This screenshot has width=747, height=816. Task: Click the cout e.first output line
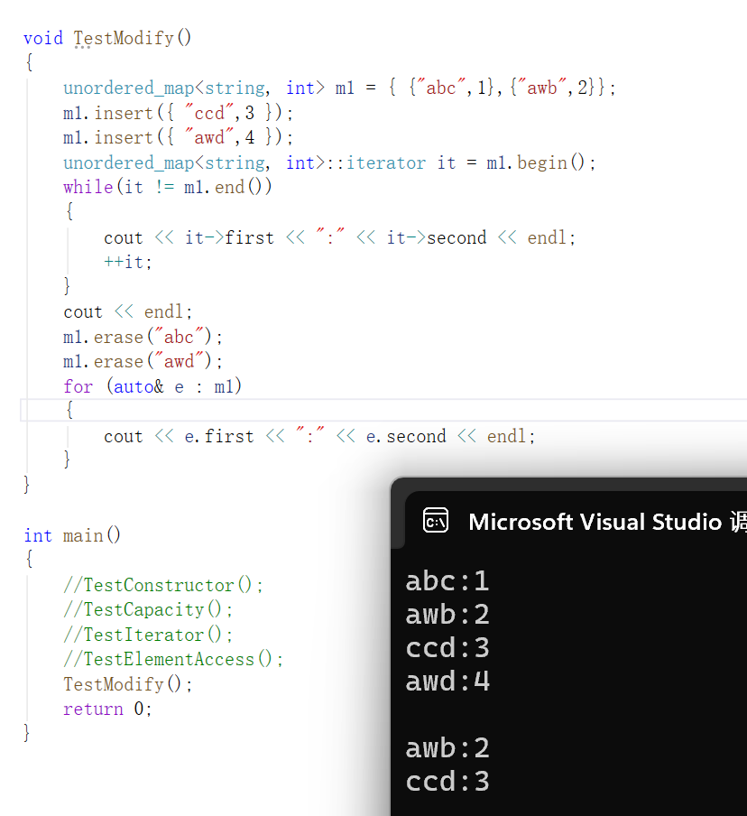[319, 436]
